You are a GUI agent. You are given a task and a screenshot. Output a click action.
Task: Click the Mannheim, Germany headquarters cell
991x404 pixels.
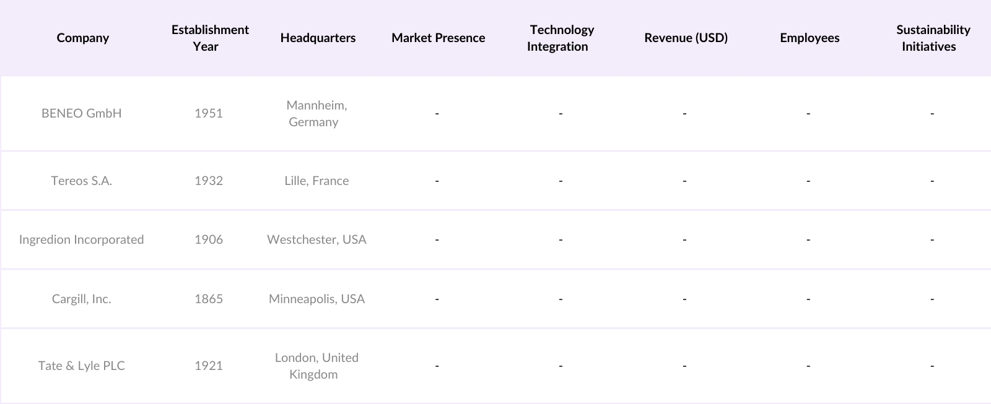tap(317, 113)
